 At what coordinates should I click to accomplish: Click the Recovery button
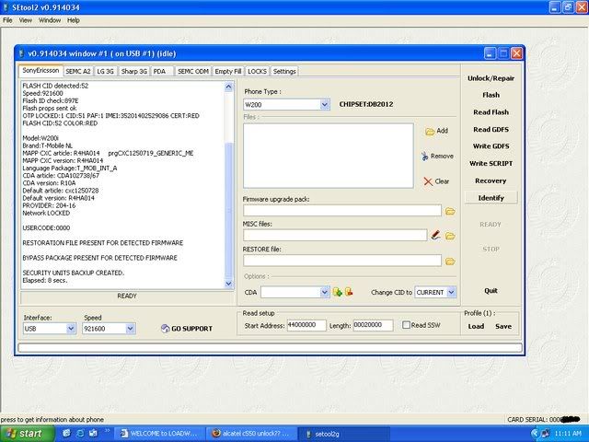pos(491,181)
